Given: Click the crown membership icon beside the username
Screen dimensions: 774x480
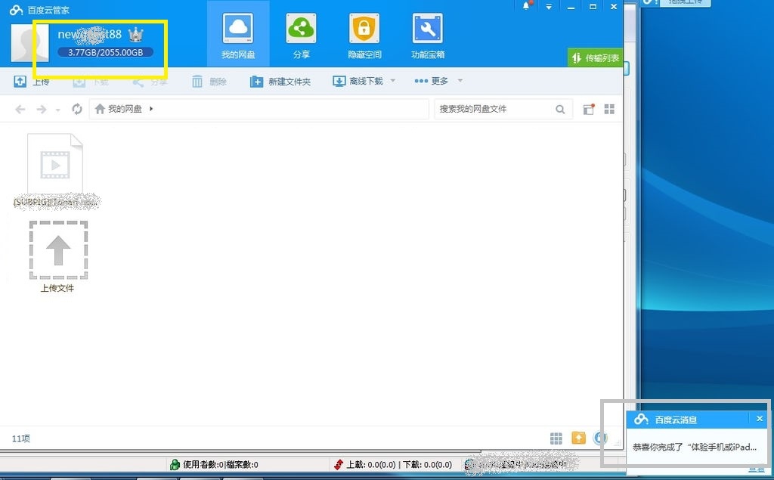Looking at the screenshot, I should pyautogui.click(x=135, y=35).
